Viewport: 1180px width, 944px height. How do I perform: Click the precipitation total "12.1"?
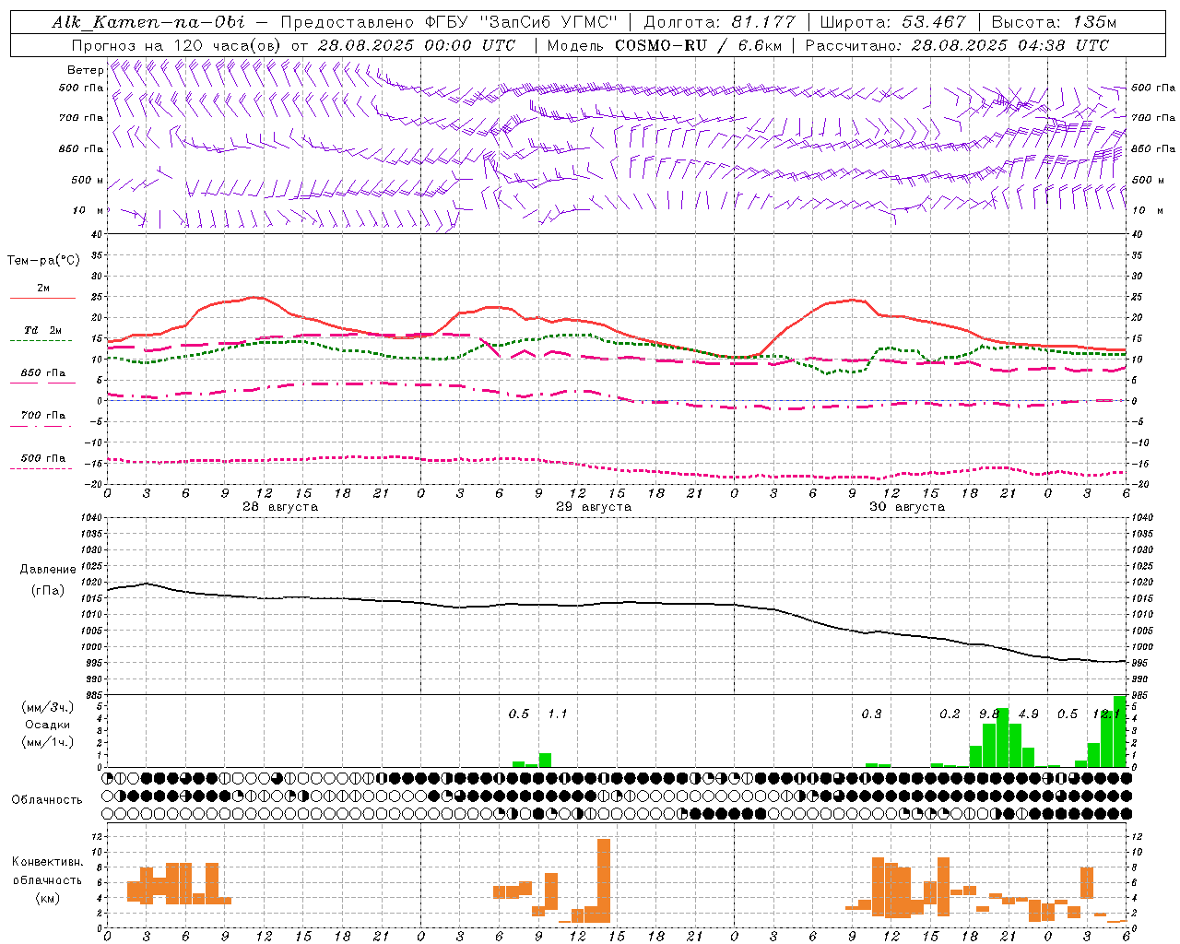pos(1106,714)
